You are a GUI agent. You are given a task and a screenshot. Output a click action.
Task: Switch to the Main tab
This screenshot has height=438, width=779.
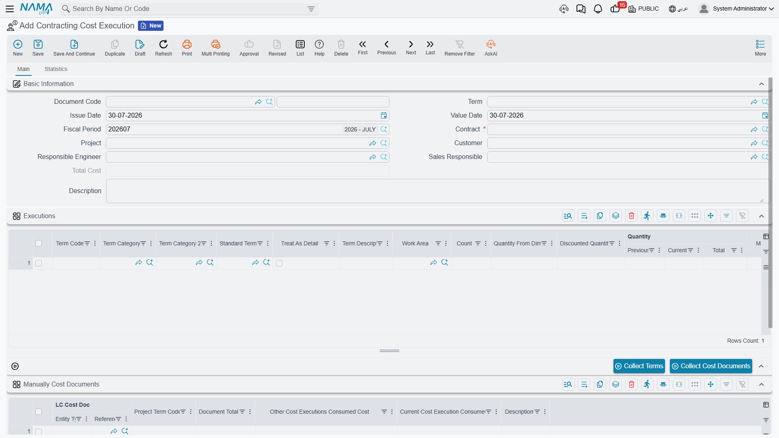(x=24, y=69)
